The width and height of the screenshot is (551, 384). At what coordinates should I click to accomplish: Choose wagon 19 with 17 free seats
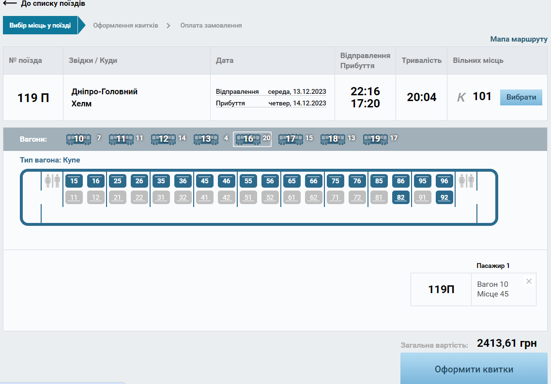[x=375, y=139]
